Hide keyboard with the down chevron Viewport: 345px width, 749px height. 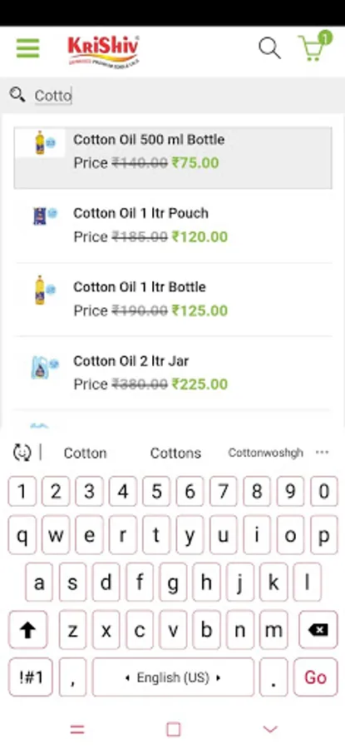(x=270, y=729)
